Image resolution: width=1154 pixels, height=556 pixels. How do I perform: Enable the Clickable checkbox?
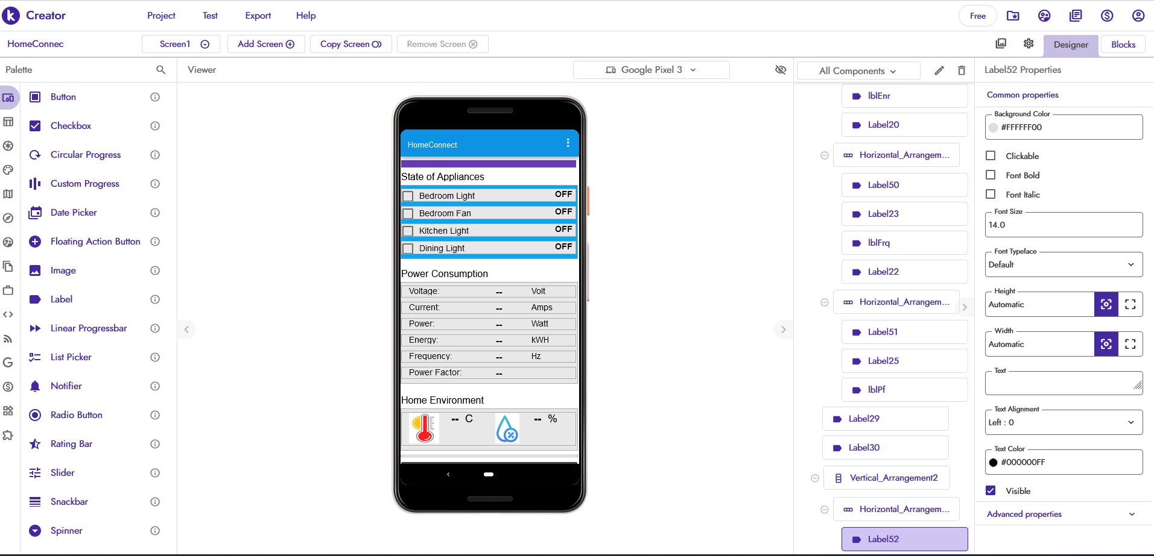coord(991,155)
